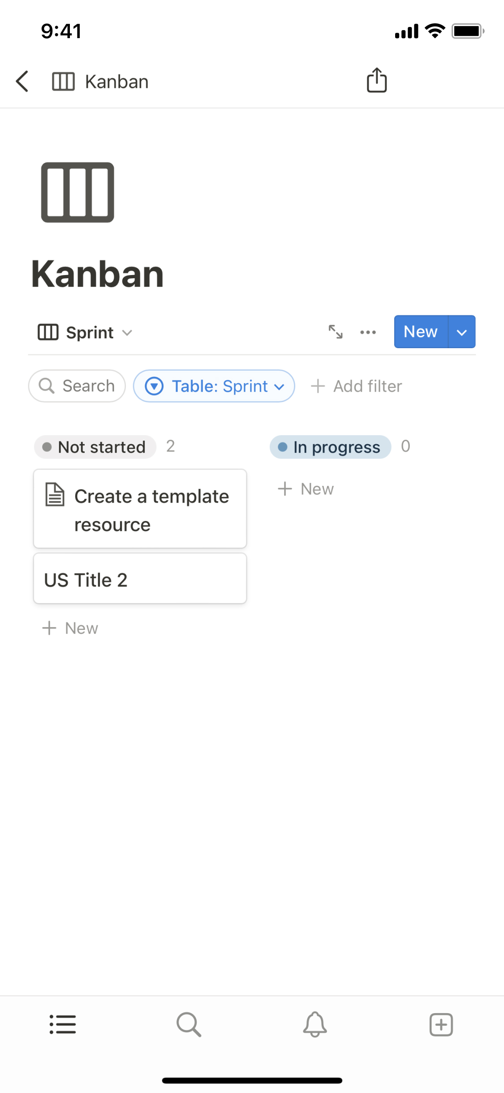This screenshot has height=1093, width=504.
Task: Open the Create a template resource card
Action: point(140,509)
